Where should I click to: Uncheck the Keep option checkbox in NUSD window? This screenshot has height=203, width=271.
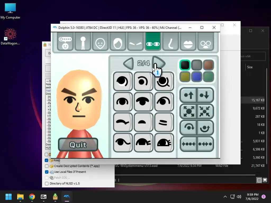47,160
